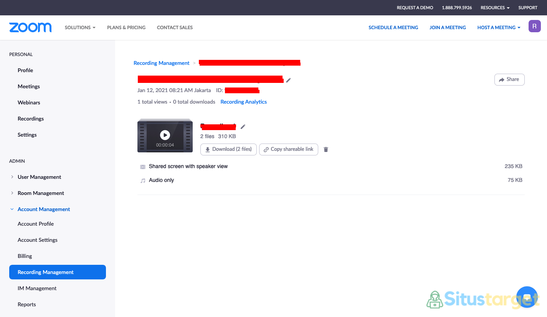Open the chat help bubble
The height and width of the screenshot is (317, 547).
(x=527, y=297)
